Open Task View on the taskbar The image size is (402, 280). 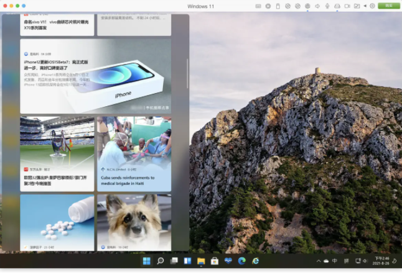[x=174, y=261]
